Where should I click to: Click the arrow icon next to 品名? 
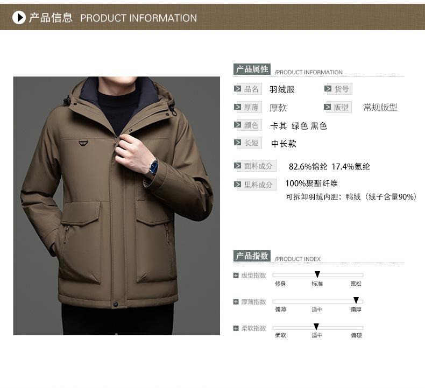tap(237, 89)
